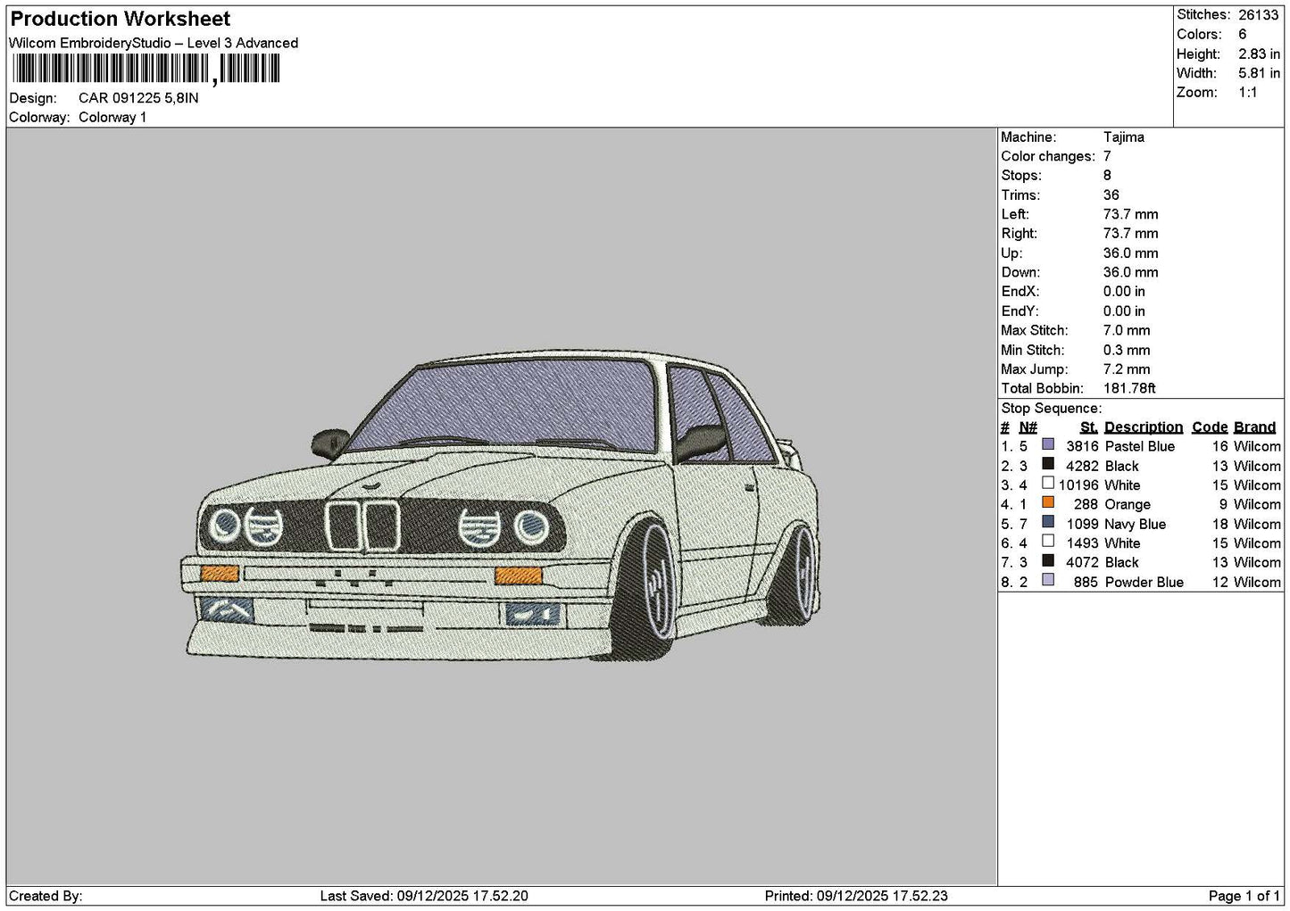The width and height of the screenshot is (1290, 911).
Task: Click the 'Production Worksheet' title
Action: click(x=120, y=19)
